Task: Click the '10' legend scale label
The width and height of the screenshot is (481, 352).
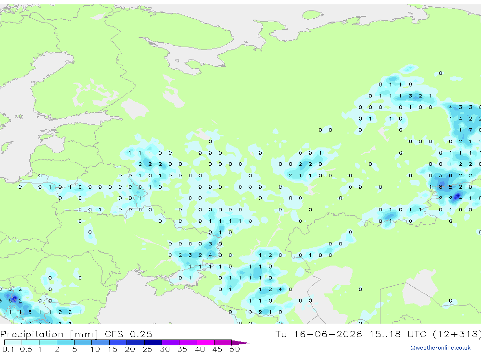Action: point(95,349)
